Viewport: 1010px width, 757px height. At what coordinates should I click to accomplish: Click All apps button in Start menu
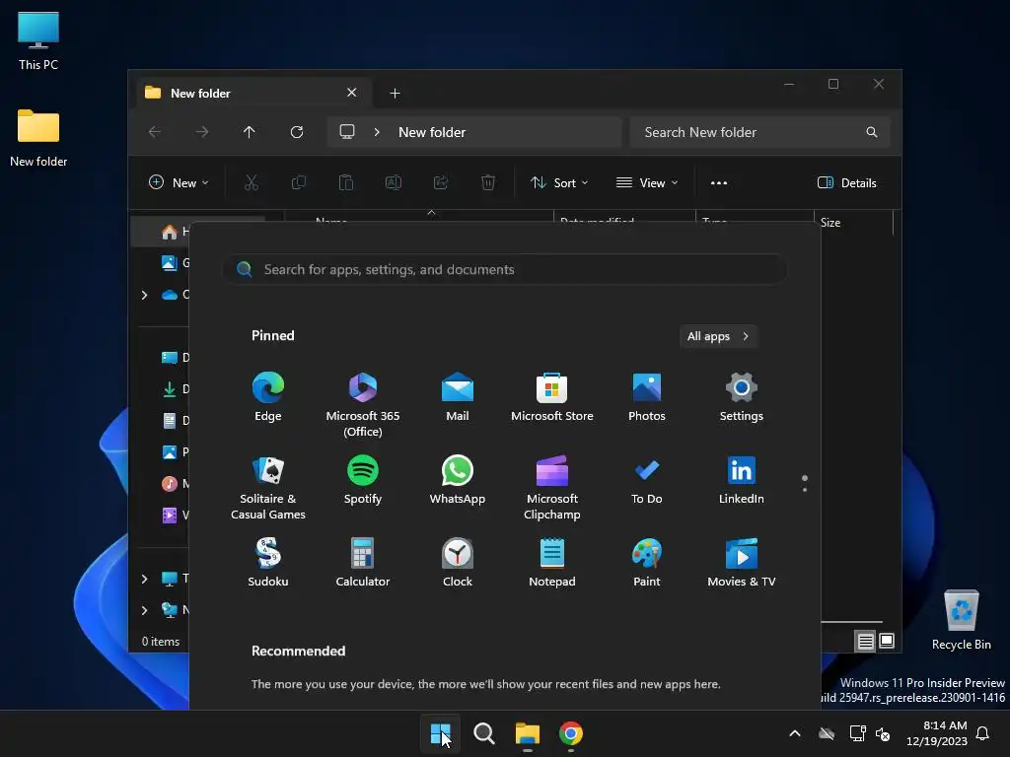pyautogui.click(x=718, y=336)
